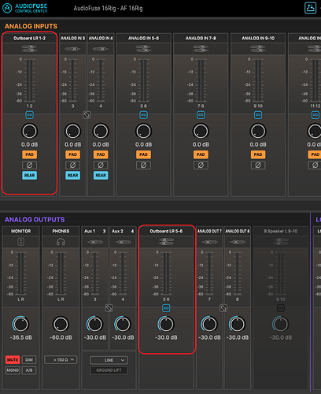This screenshot has height=394, width=321.
Task: Open the headphone impedance >150 Ω dropdown
Action: 61,359
